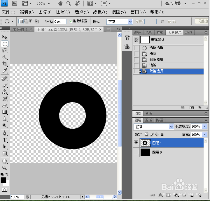Swap foreground and background colors
The image size is (210, 201).
(x=7, y=174)
